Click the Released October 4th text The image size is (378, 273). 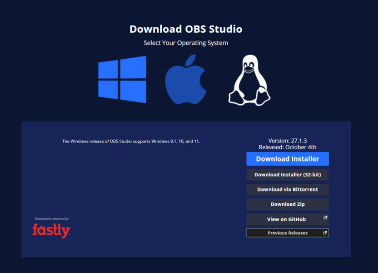tap(287, 147)
